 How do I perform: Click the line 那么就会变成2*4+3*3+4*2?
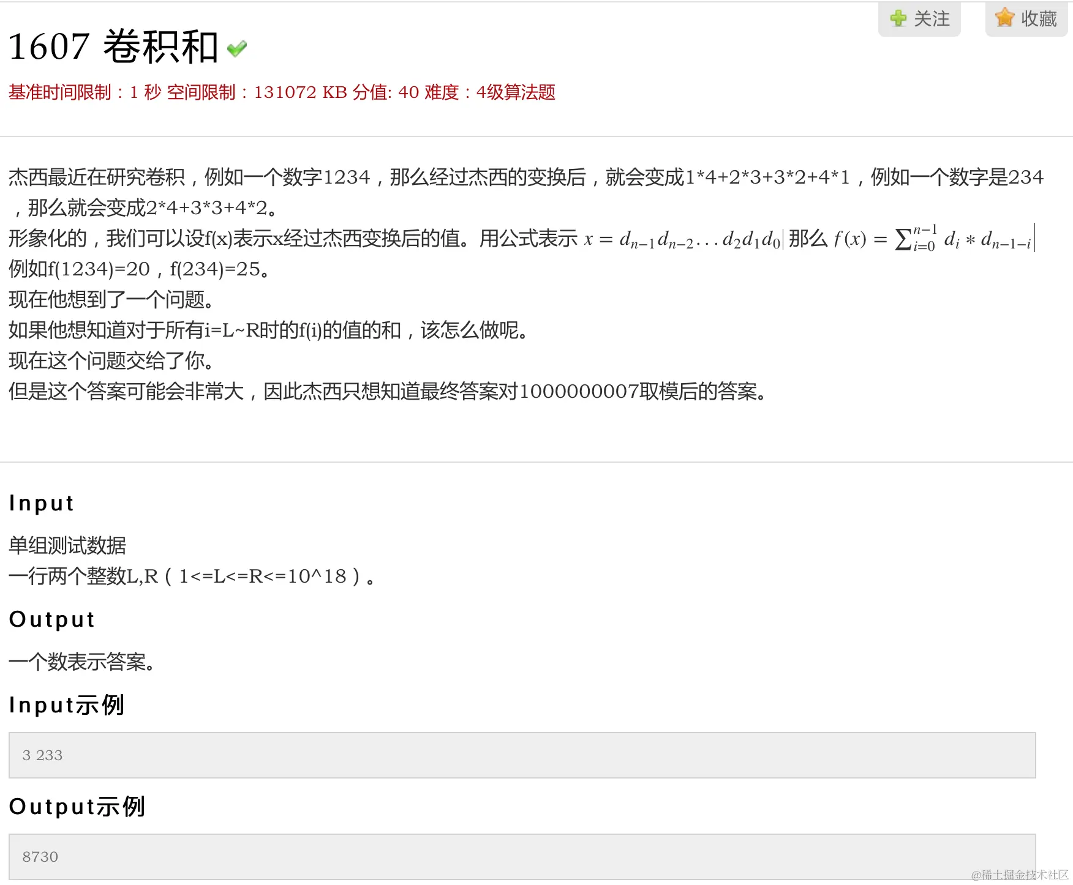tap(145, 207)
